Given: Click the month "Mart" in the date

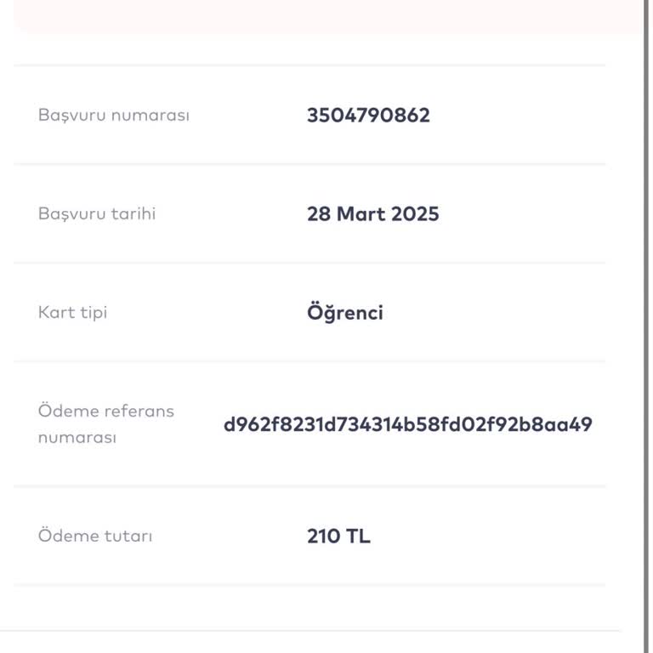Looking at the screenshot, I should tap(361, 214).
